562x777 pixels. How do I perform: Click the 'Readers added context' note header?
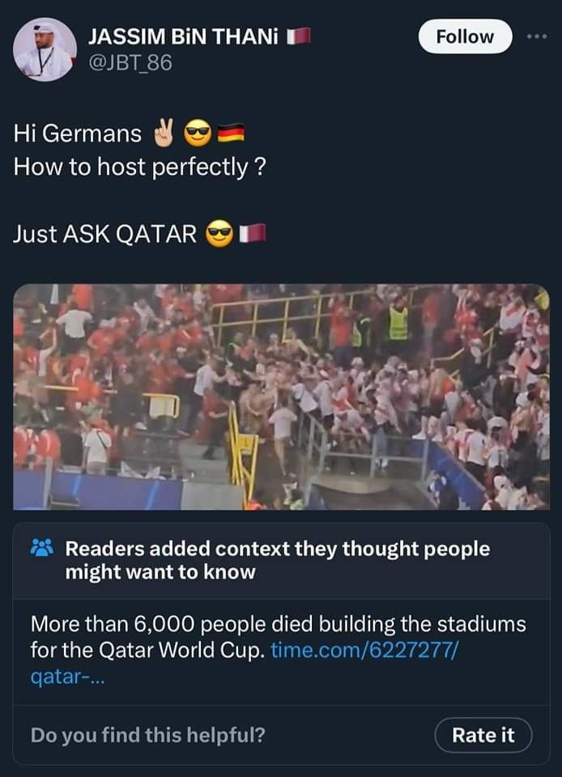pos(277,560)
